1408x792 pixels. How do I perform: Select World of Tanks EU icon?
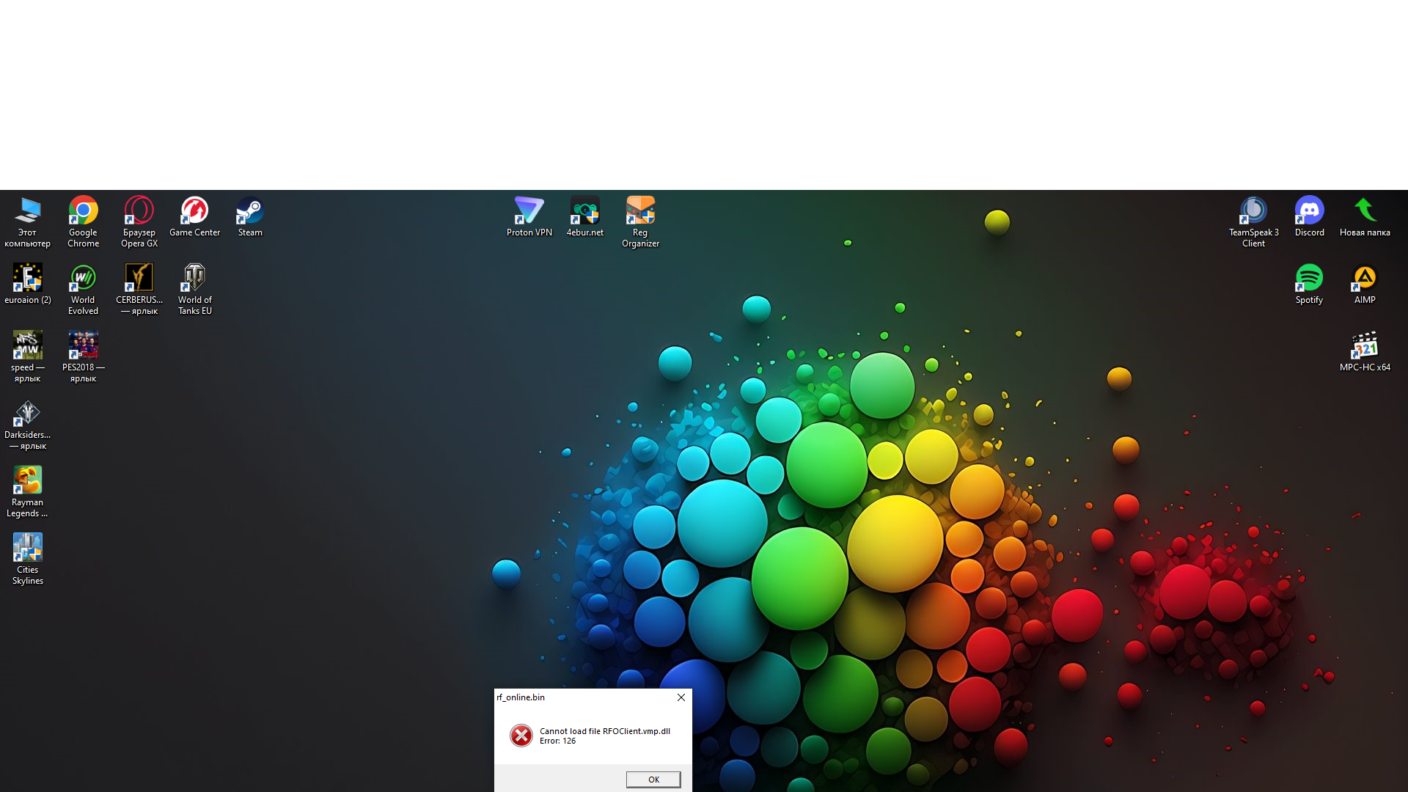194,289
